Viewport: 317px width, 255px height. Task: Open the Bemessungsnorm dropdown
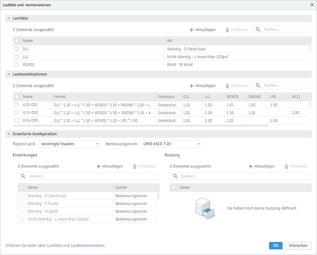(171, 144)
